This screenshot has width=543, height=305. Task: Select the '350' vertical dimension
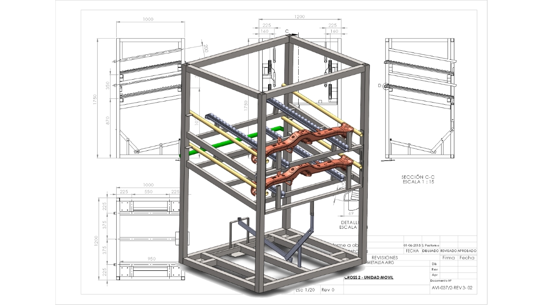(x=108, y=86)
